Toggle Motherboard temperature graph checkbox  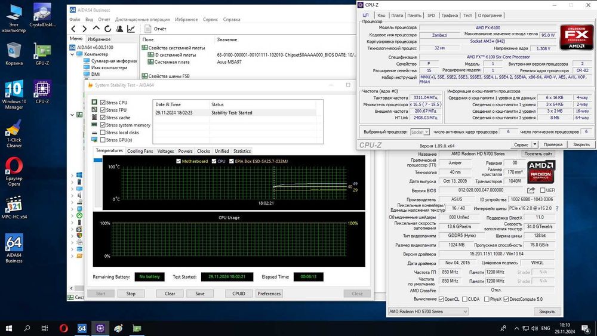pyautogui.click(x=179, y=161)
